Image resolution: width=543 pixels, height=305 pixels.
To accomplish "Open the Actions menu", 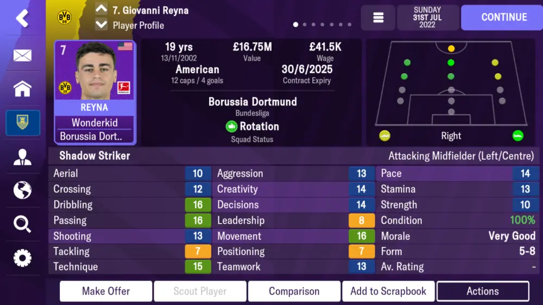I will (482, 291).
